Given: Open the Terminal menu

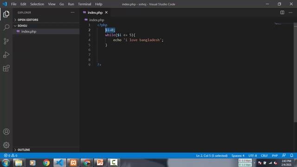Looking at the screenshot, I should coord(84,4).
